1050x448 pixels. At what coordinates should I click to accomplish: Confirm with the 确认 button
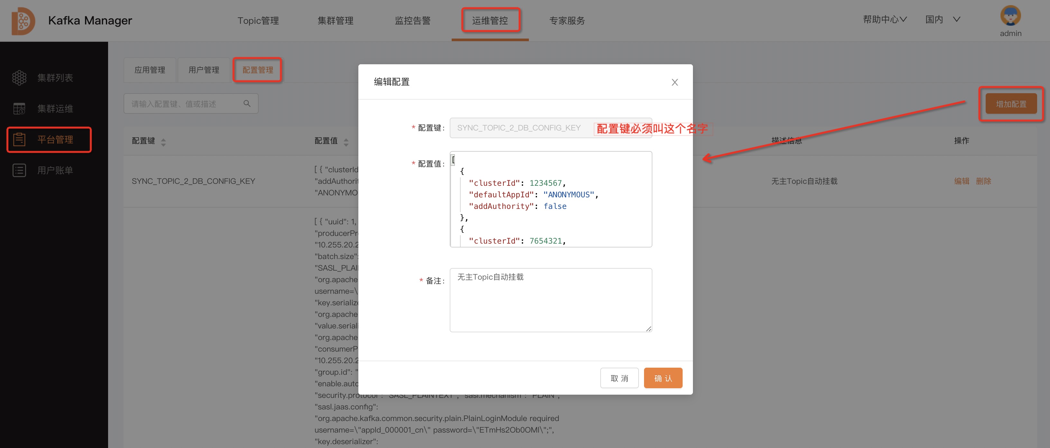pos(663,378)
